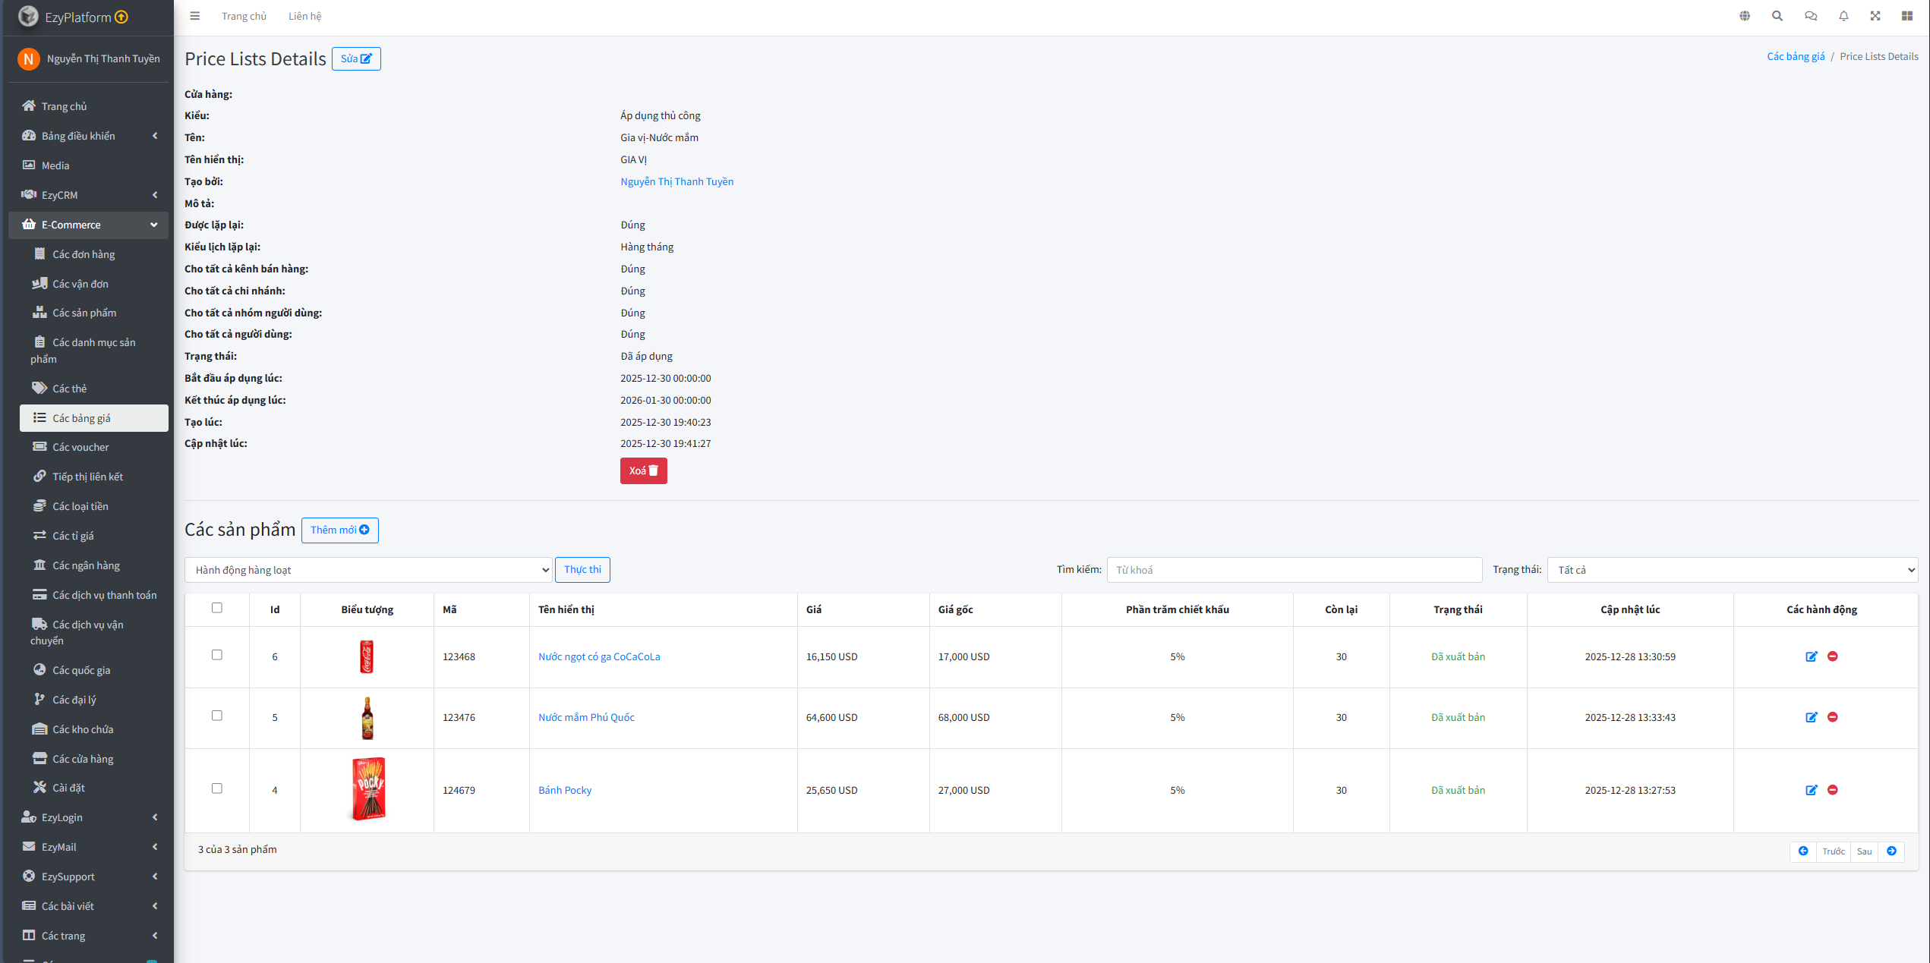
Task: Open the Trạng thái filter dropdown
Action: tap(1733, 570)
